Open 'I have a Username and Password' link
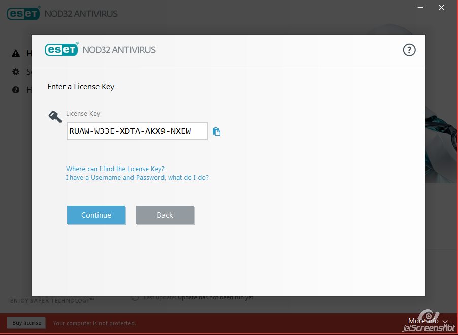 point(137,177)
